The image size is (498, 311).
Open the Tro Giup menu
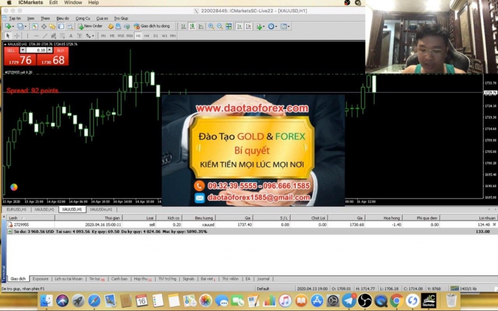121,19
